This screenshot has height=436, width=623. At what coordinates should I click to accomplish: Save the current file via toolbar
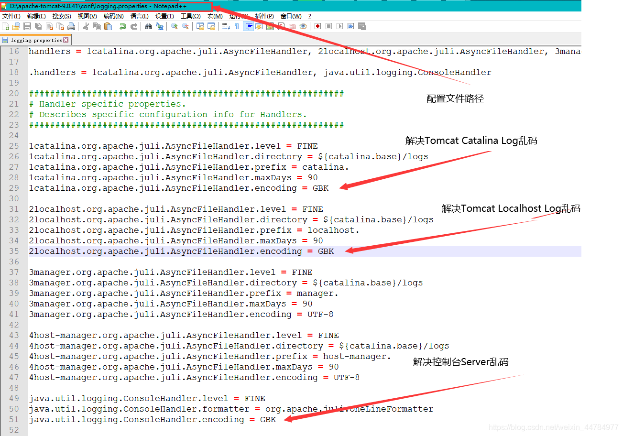[27, 26]
